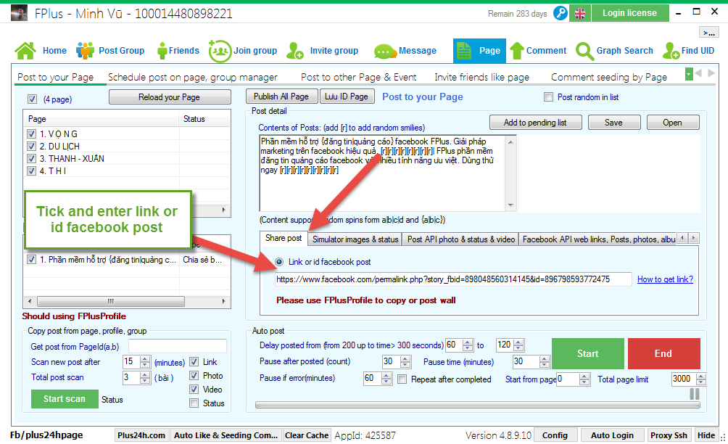Show next sub-tabs with right arrow
This screenshot has height=444, width=728.
tap(711, 73)
